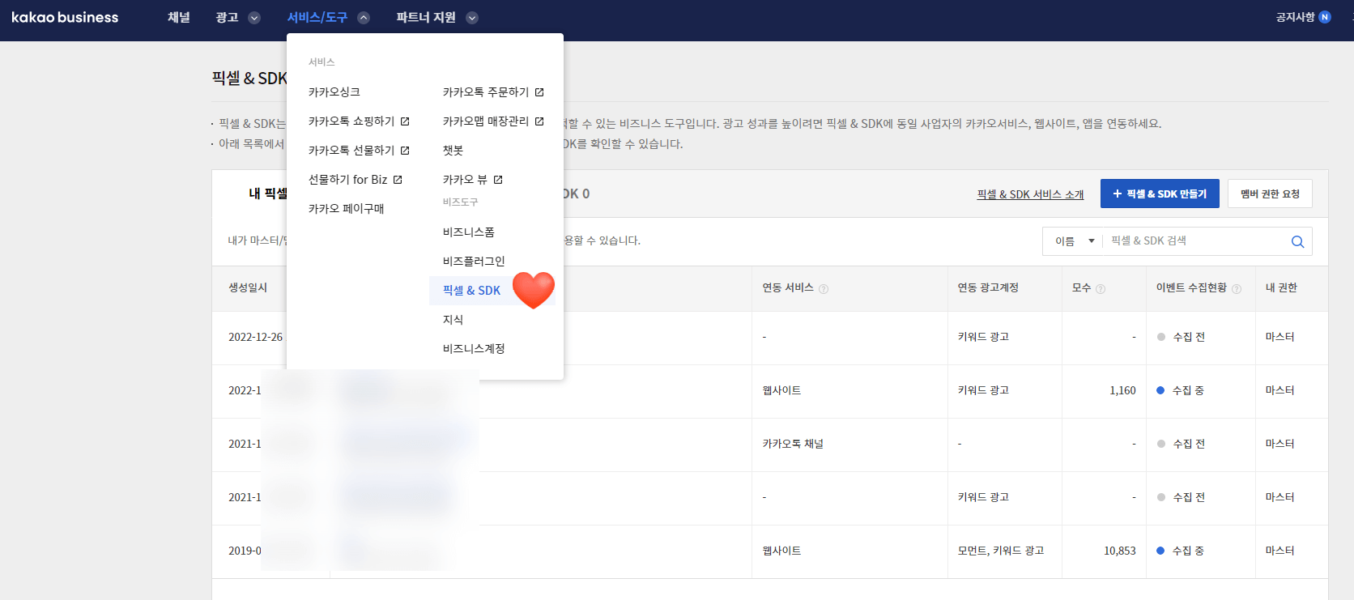The width and height of the screenshot is (1354, 600).
Task: Click help icon next to 모수
Action: [x=1101, y=289]
